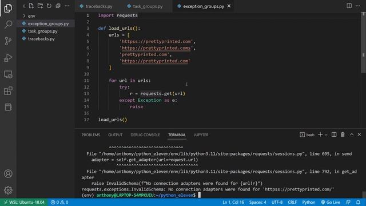Create a new folder in Explorer
The width and height of the screenshot is (366, 206).
(x=40, y=6)
